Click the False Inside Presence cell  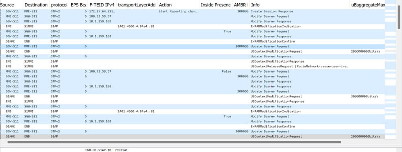[x=226, y=71]
